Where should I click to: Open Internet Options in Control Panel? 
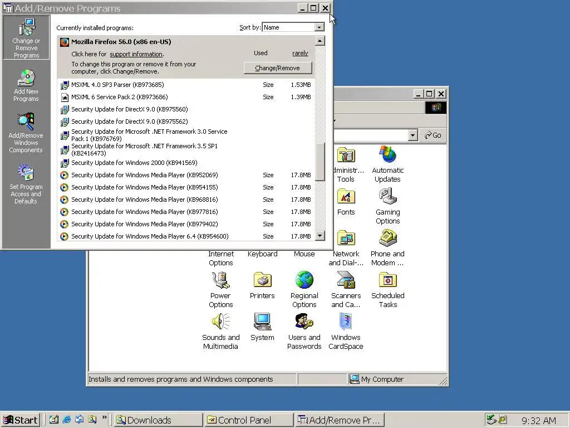220,259
